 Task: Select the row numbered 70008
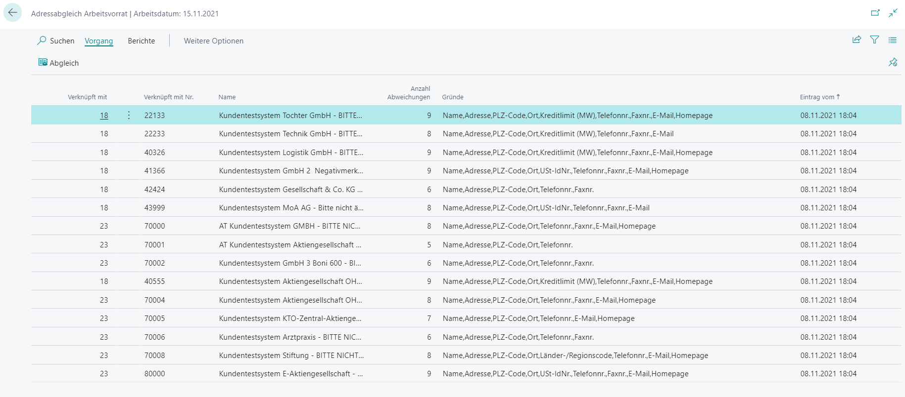[x=154, y=356]
